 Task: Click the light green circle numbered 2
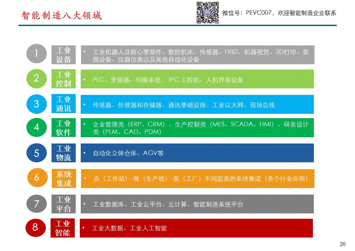point(36,78)
